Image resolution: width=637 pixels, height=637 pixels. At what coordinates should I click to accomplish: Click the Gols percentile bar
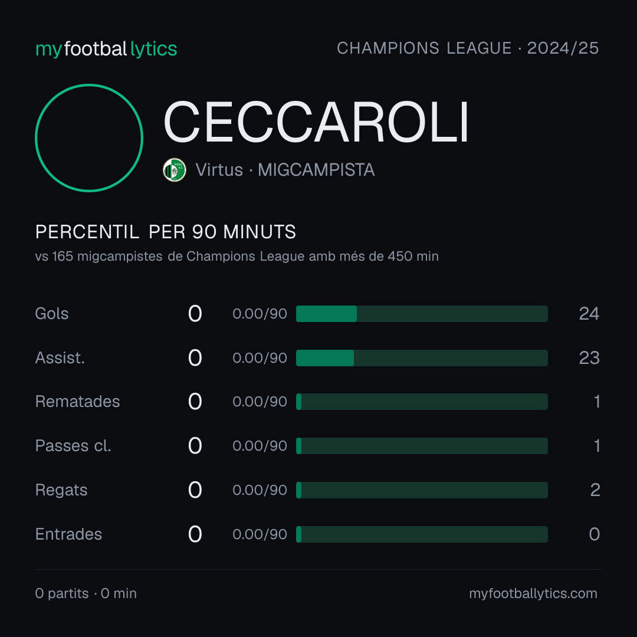click(422, 314)
